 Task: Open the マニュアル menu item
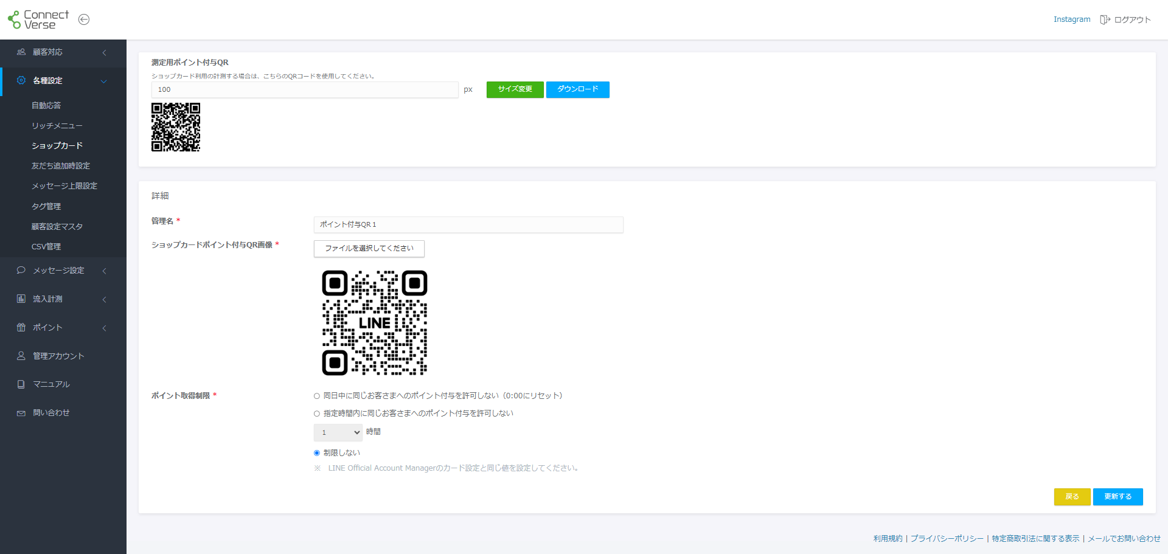tap(51, 384)
